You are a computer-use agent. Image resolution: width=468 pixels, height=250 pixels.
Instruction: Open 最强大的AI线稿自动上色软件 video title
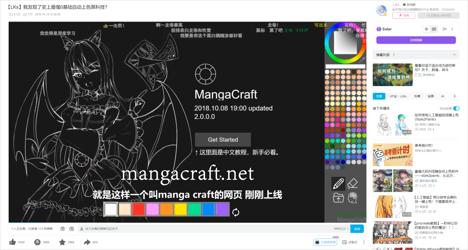click(436, 174)
